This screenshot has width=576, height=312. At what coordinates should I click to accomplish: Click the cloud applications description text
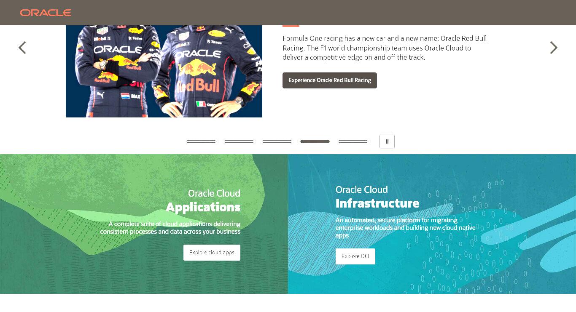[170, 228]
